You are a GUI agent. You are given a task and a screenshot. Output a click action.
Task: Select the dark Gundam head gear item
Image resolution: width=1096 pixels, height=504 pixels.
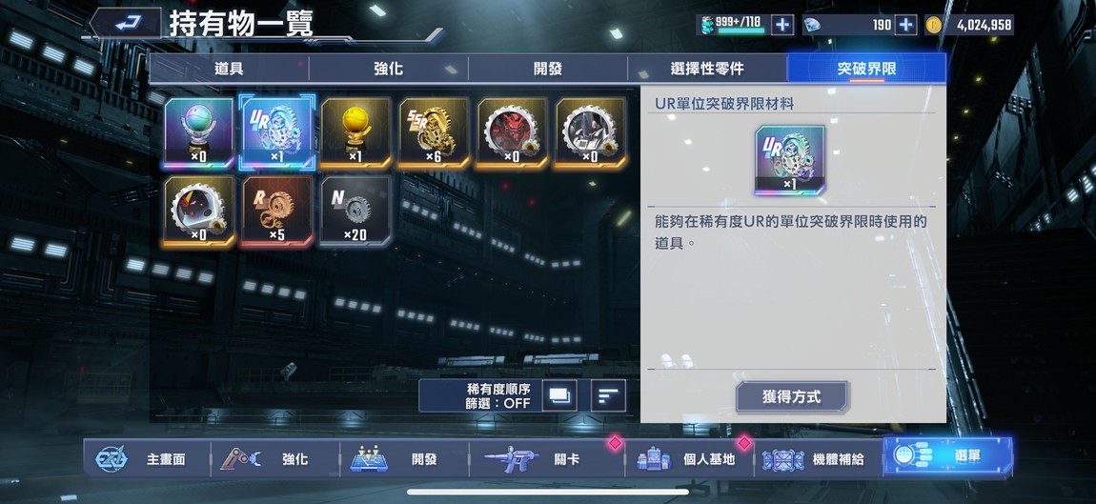coord(590,133)
